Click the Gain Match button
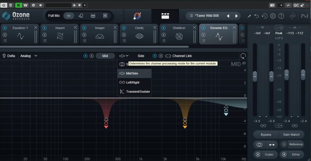The height and width of the screenshot is (161, 311). coord(291,135)
